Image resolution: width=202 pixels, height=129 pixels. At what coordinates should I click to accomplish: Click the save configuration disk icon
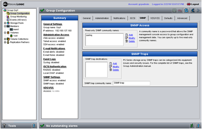174,10
